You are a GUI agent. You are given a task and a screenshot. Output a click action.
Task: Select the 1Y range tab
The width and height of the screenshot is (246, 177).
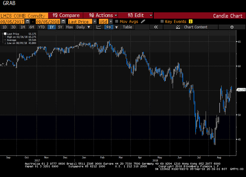point(51,27)
